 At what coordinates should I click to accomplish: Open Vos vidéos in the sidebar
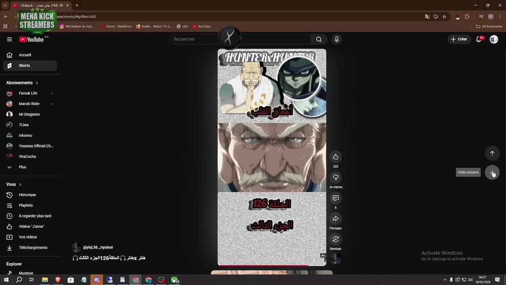coord(30,237)
